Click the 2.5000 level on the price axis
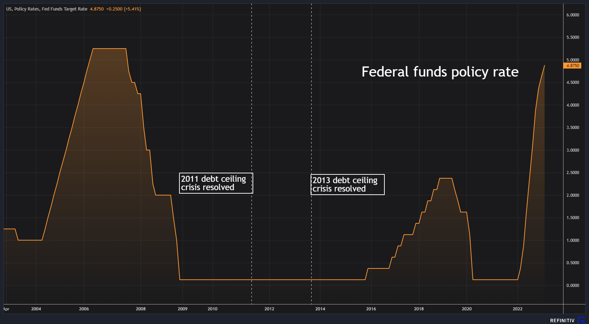The image size is (589, 324). click(573, 173)
